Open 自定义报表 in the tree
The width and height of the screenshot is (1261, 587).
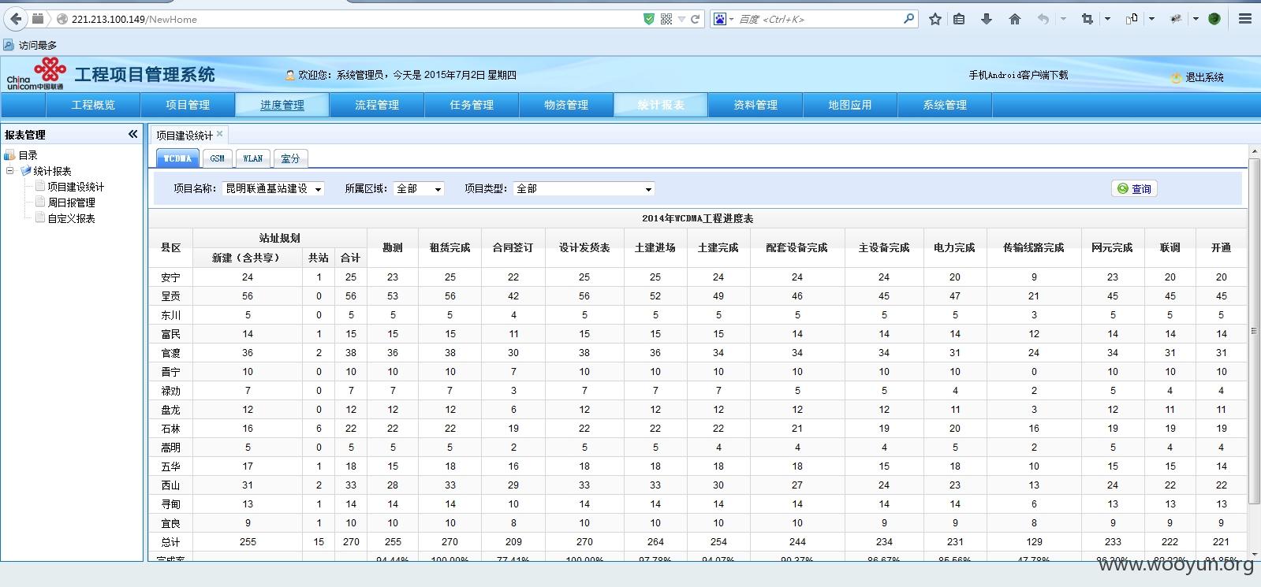tap(71, 218)
